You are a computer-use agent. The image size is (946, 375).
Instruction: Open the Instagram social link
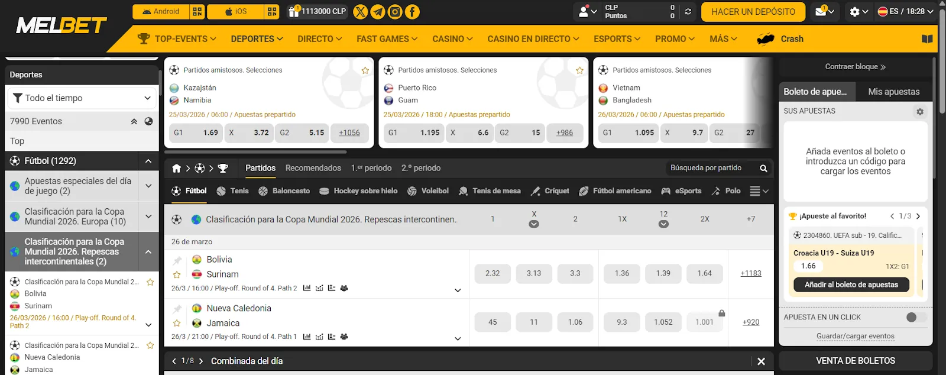point(395,11)
